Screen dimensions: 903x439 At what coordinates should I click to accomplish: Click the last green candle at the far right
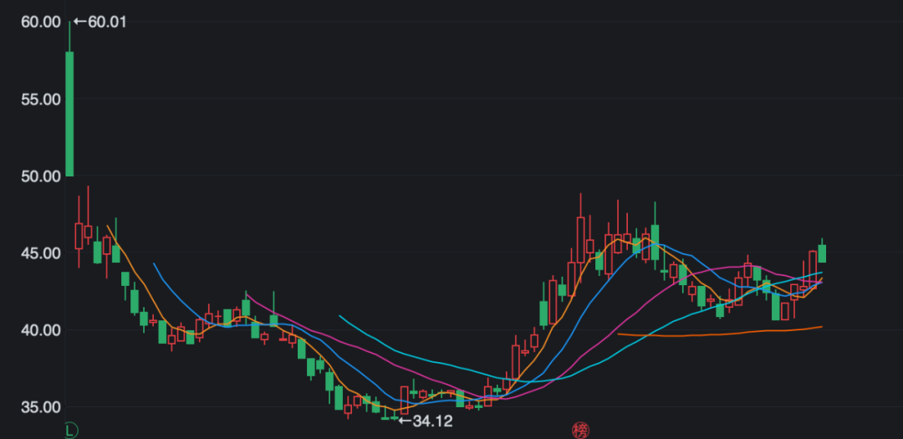pos(822,253)
